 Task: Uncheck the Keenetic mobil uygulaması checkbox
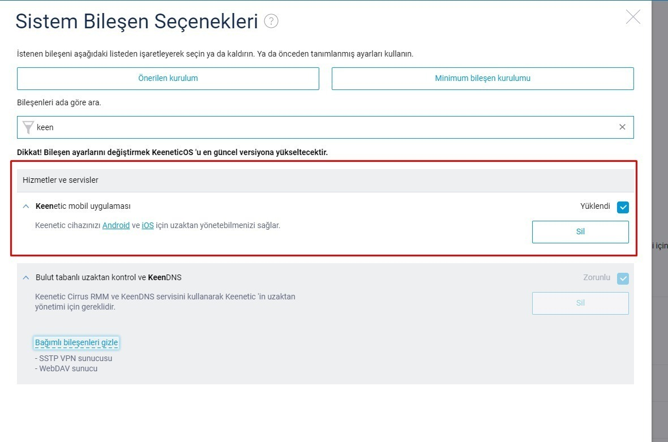pyautogui.click(x=623, y=207)
